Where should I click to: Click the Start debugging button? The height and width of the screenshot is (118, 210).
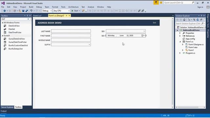tap(76, 11)
